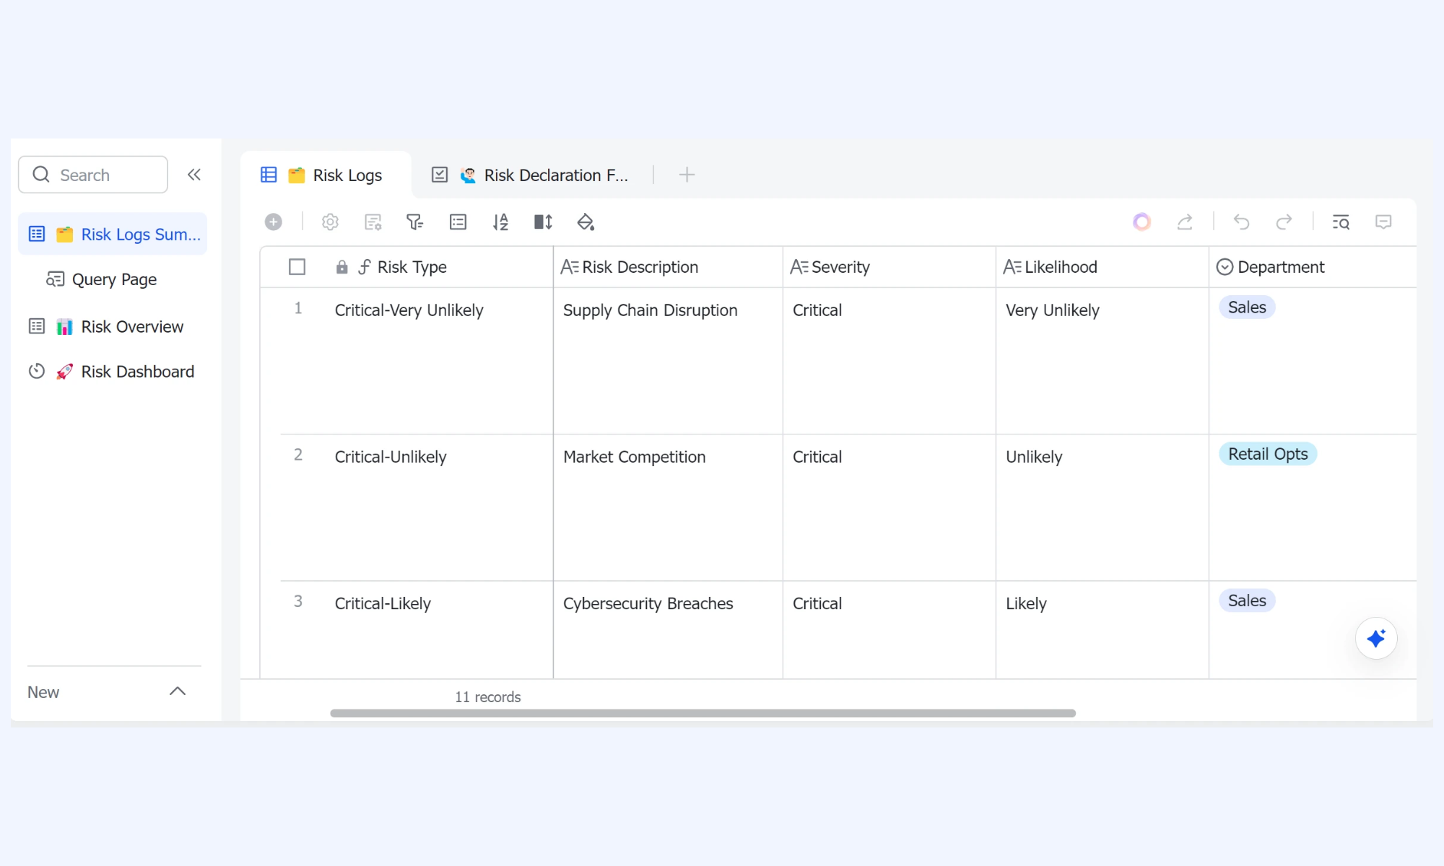The height and width of the screenshot is (866, 1444).
Task: Click the floating AI sparkle button
Action: click(1376, 638)
